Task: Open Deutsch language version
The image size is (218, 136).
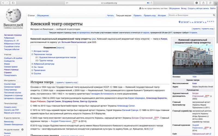Action: coord(7,133)
